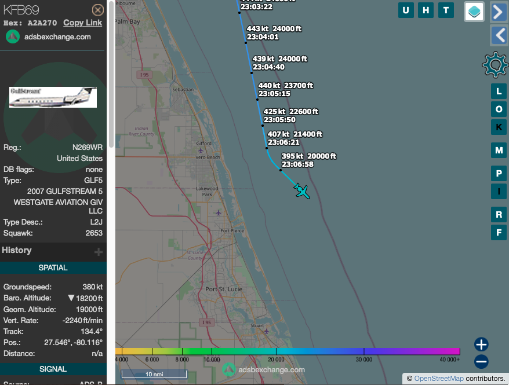Click the Hex: A2A270 text
The width and height of the screenshot is (509, 385).
point(30,23)
